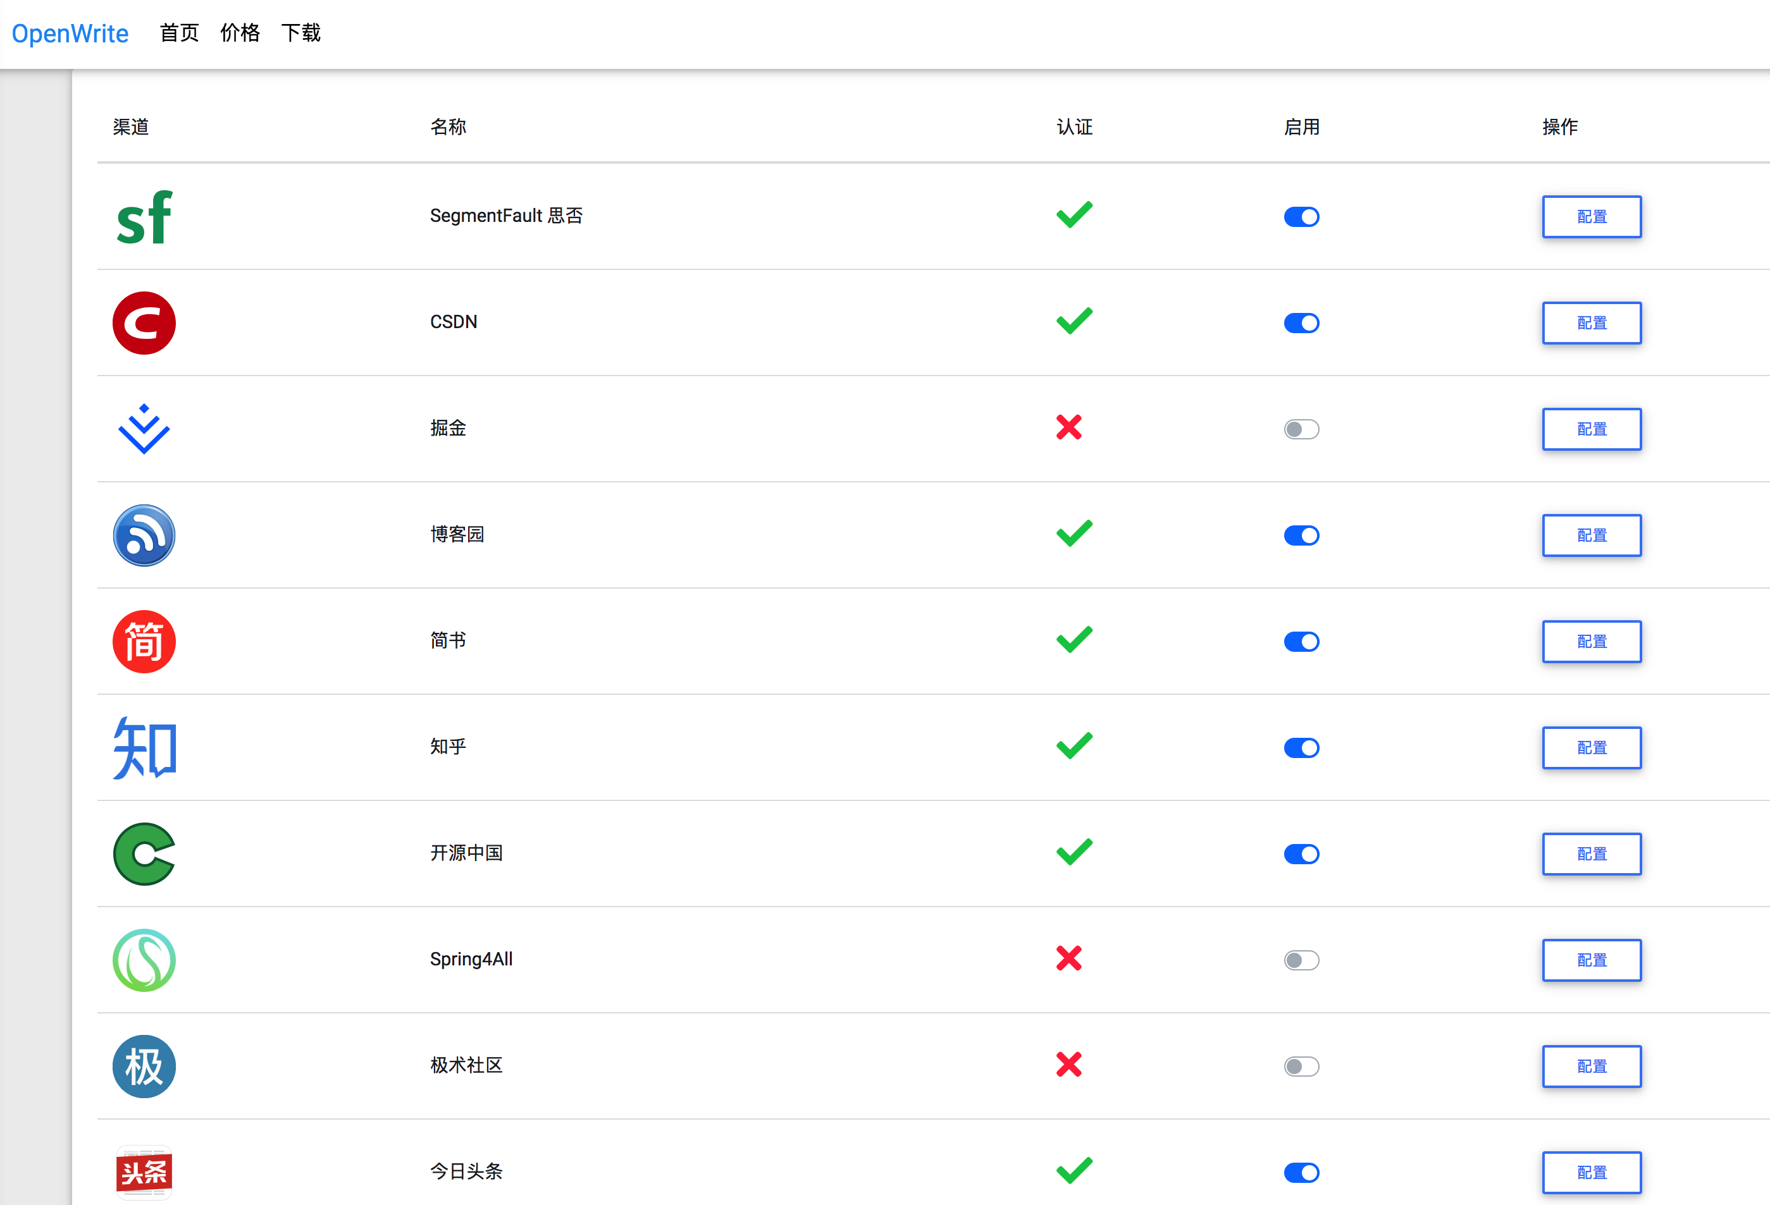Select the 极术社区 channel icon
The width and height of the screenshot is (1770, 1205).
click(x=144, y=1067)
